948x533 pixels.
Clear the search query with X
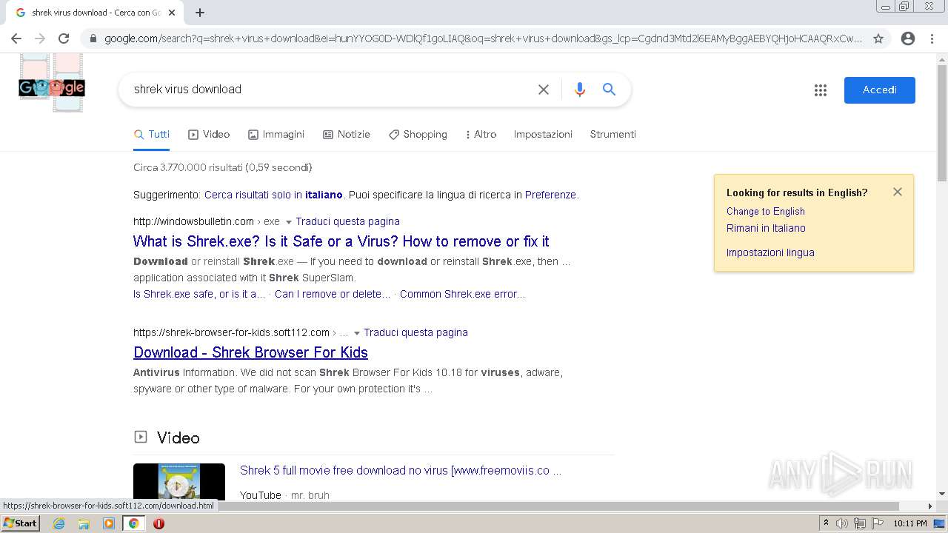click(544, 90)
